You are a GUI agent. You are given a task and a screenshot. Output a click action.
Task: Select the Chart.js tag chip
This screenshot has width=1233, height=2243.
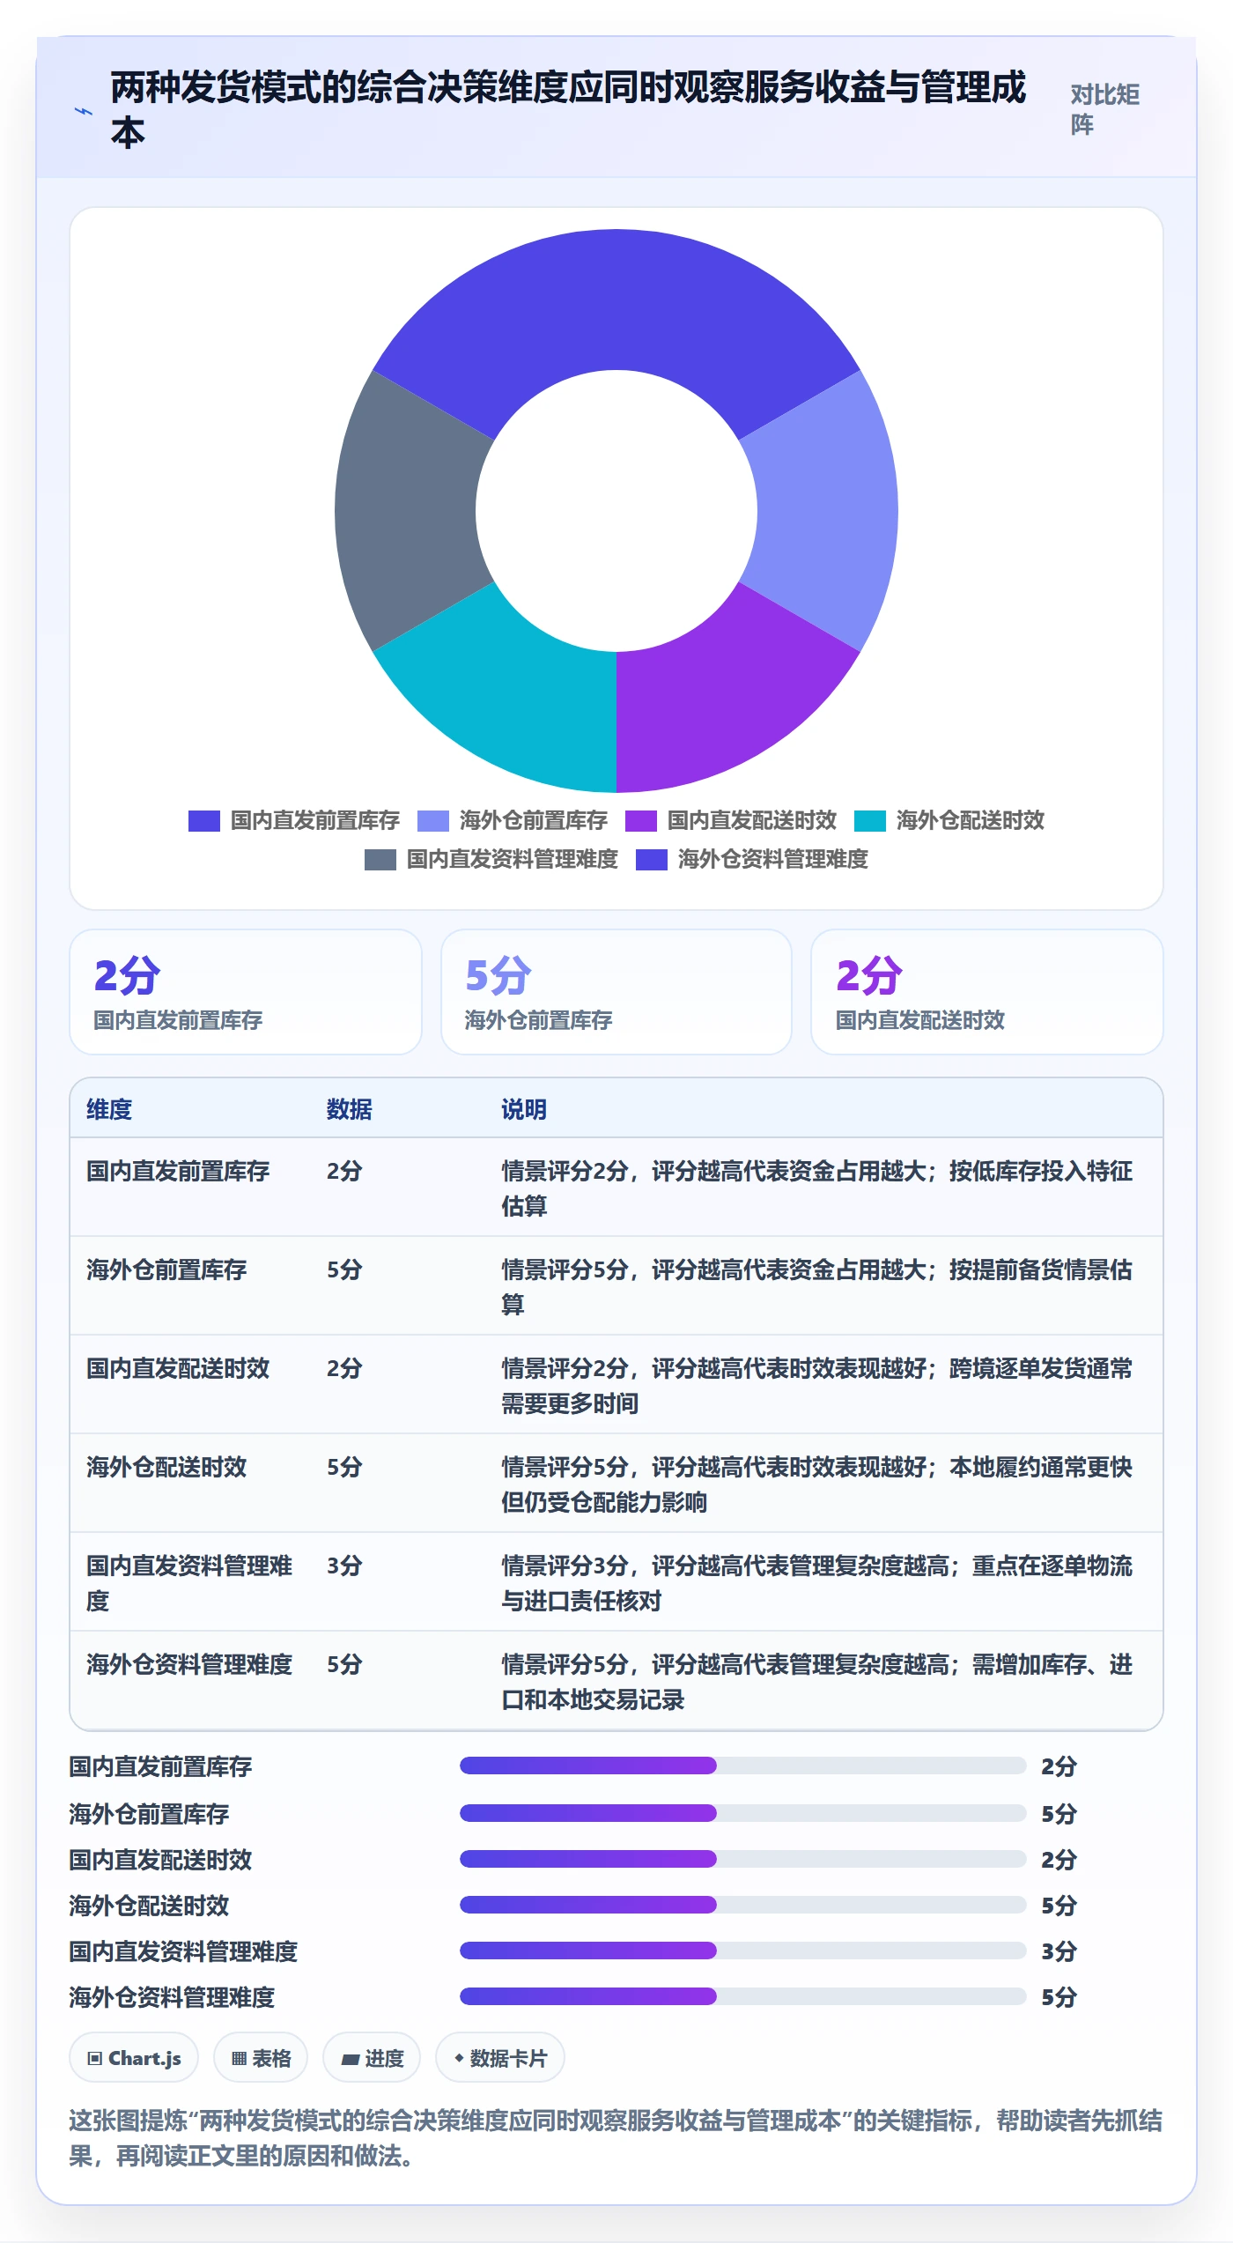[134, 2058]
